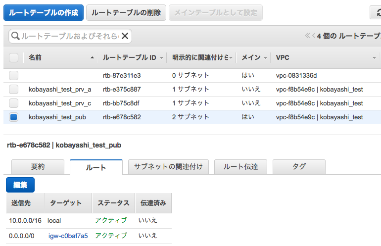The image size is (381, 246).
Task: Clear the route table search field
Action: [x=125, y=36]
